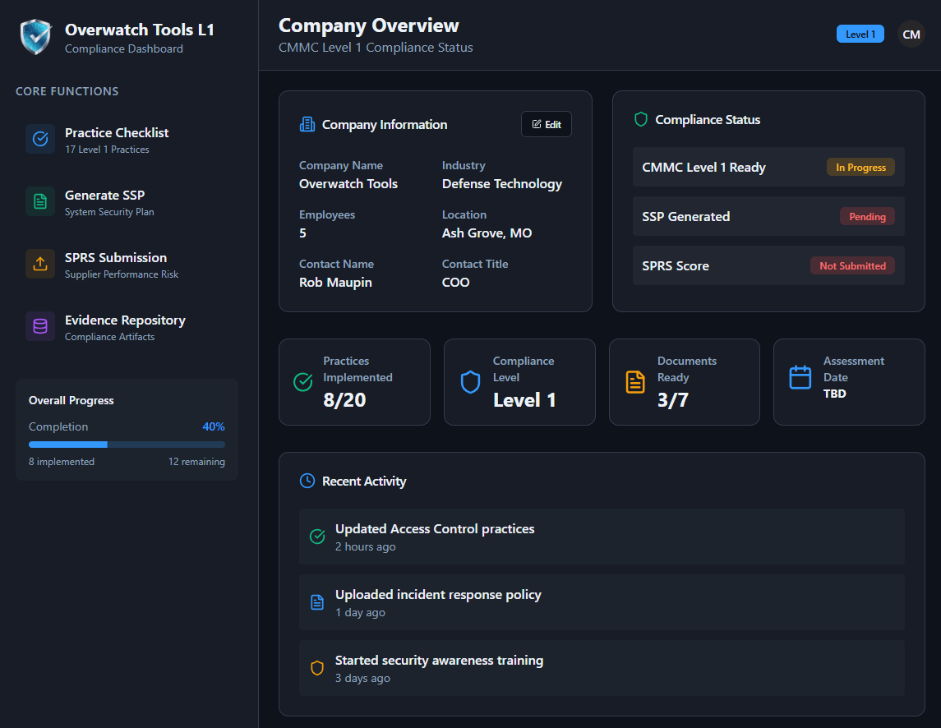Viewport: 941px width, 728px height.
Task: Open the Evidence Repository section
Action: 125,327
